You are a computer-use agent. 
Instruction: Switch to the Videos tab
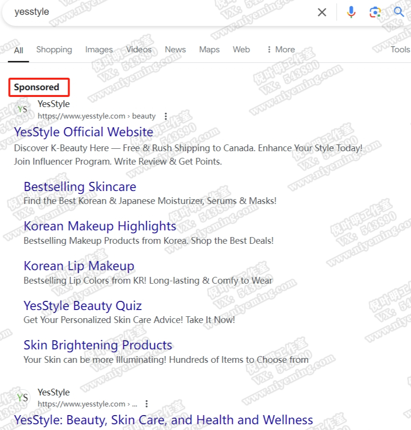click(x=139, y=49)
